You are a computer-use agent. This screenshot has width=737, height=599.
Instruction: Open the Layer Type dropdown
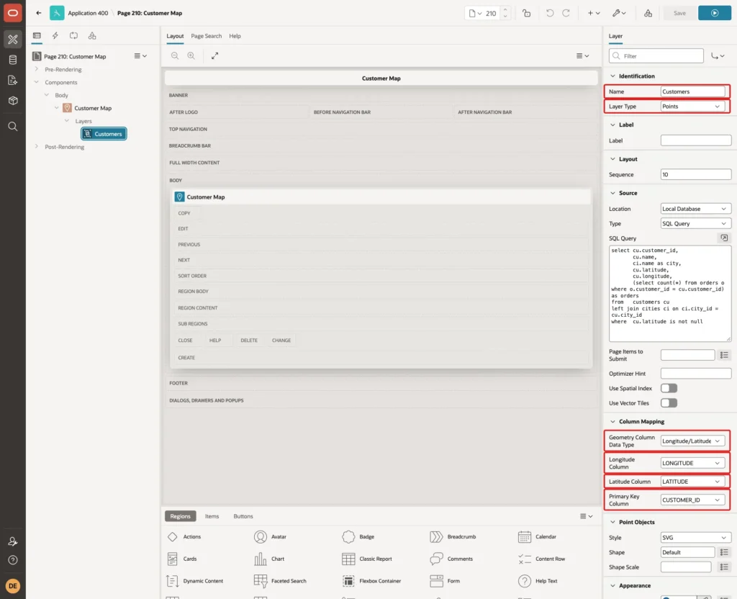pos(692,107)
